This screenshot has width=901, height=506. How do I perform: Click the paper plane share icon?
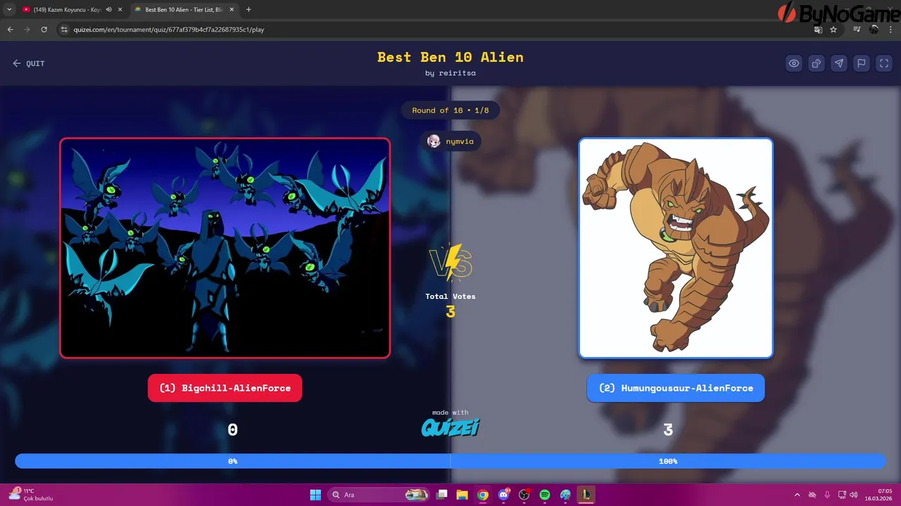point(839,63)
